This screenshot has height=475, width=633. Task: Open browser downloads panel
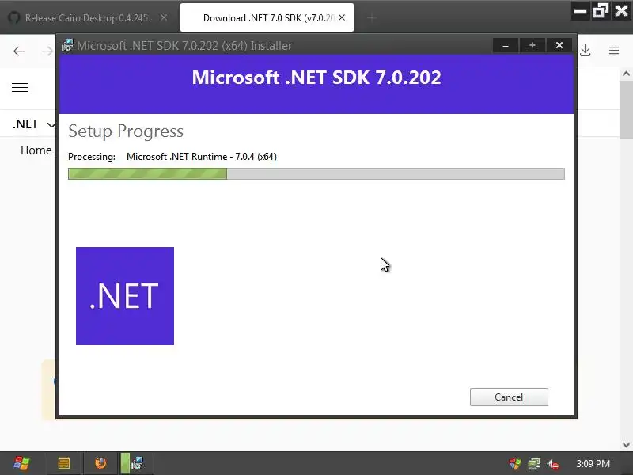[586, 51]
